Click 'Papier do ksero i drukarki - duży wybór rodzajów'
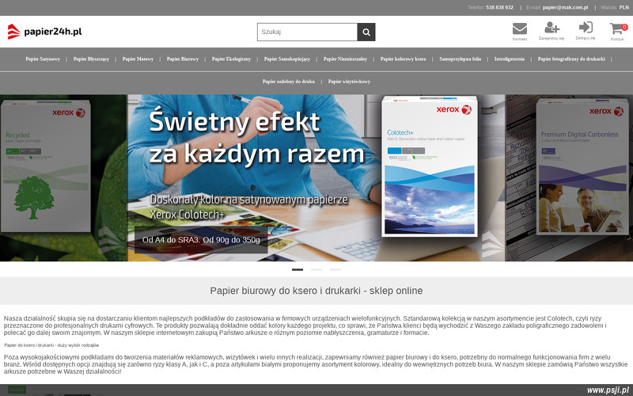 point(51,345)
